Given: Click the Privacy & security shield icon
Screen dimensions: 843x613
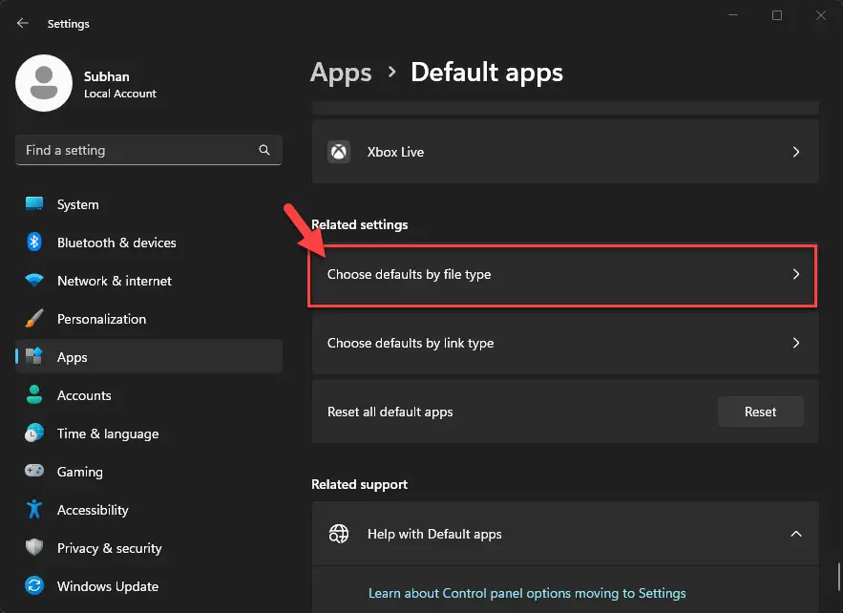Looking at the screenshot, I should (34, 548).
